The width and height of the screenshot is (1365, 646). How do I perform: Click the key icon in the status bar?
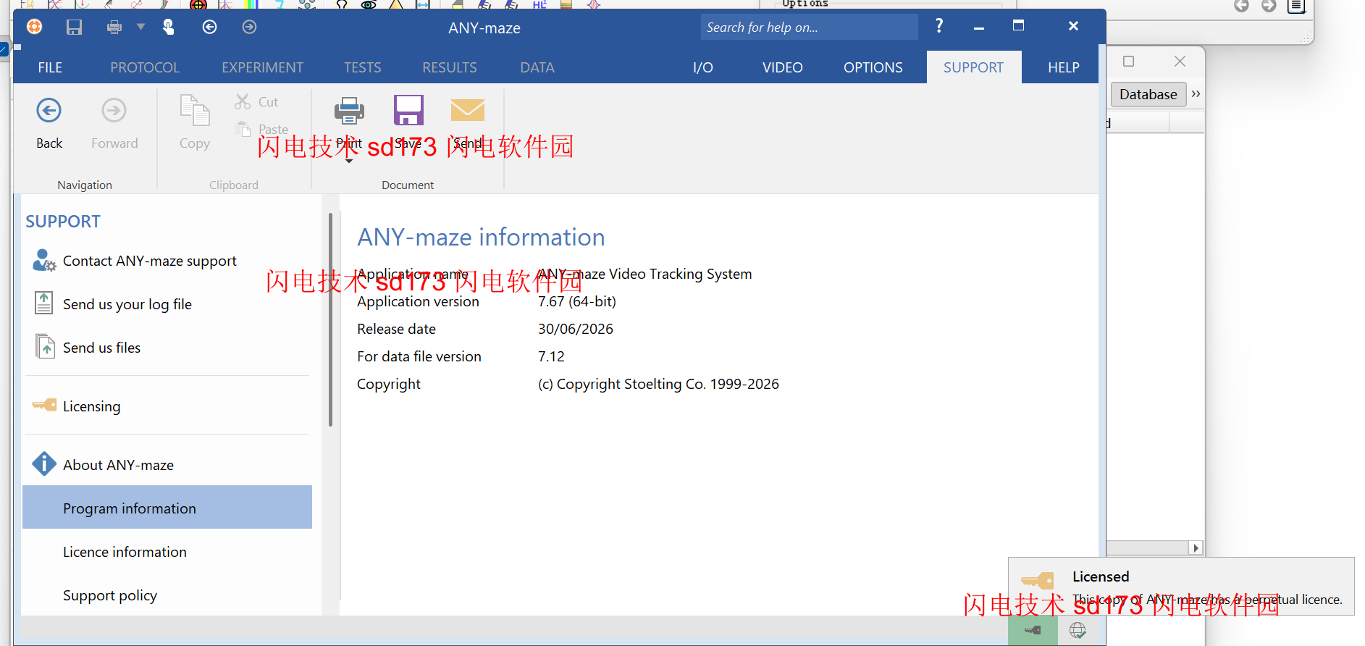click(1033, 630)
